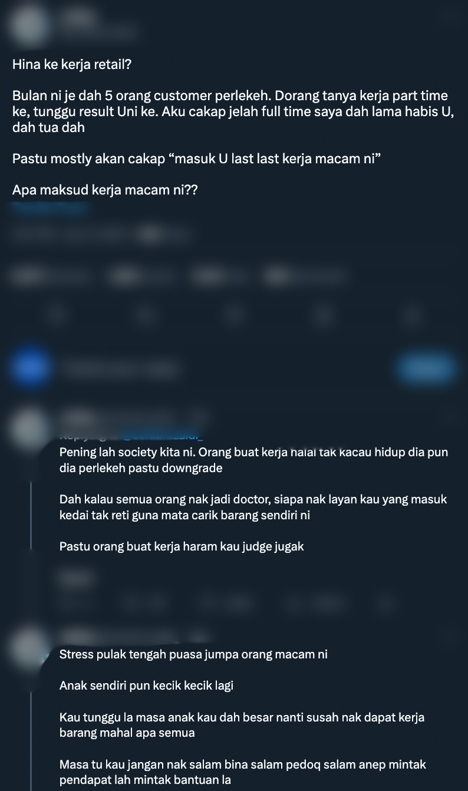Open more options on the 'Stress pulak' reply
This screenshot has width=468, height=791.
pyautogui.click(x=450, y=637)
